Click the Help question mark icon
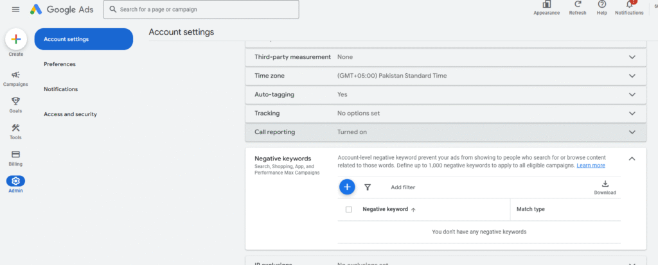The width and height of the screenshot is (658, 265). coord(601,4)
